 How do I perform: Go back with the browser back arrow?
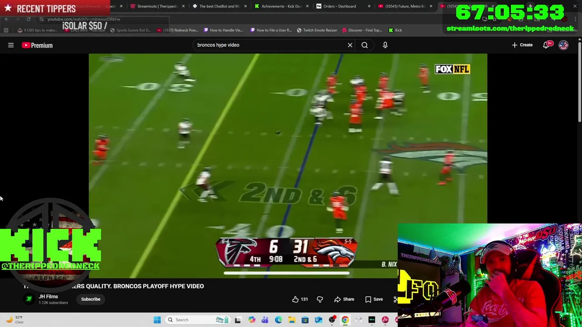(6, 19)
